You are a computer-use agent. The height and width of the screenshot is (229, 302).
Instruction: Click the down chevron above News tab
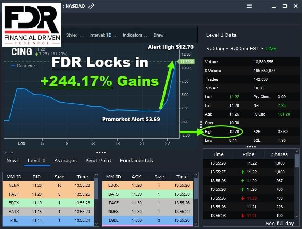click(12, 153)
